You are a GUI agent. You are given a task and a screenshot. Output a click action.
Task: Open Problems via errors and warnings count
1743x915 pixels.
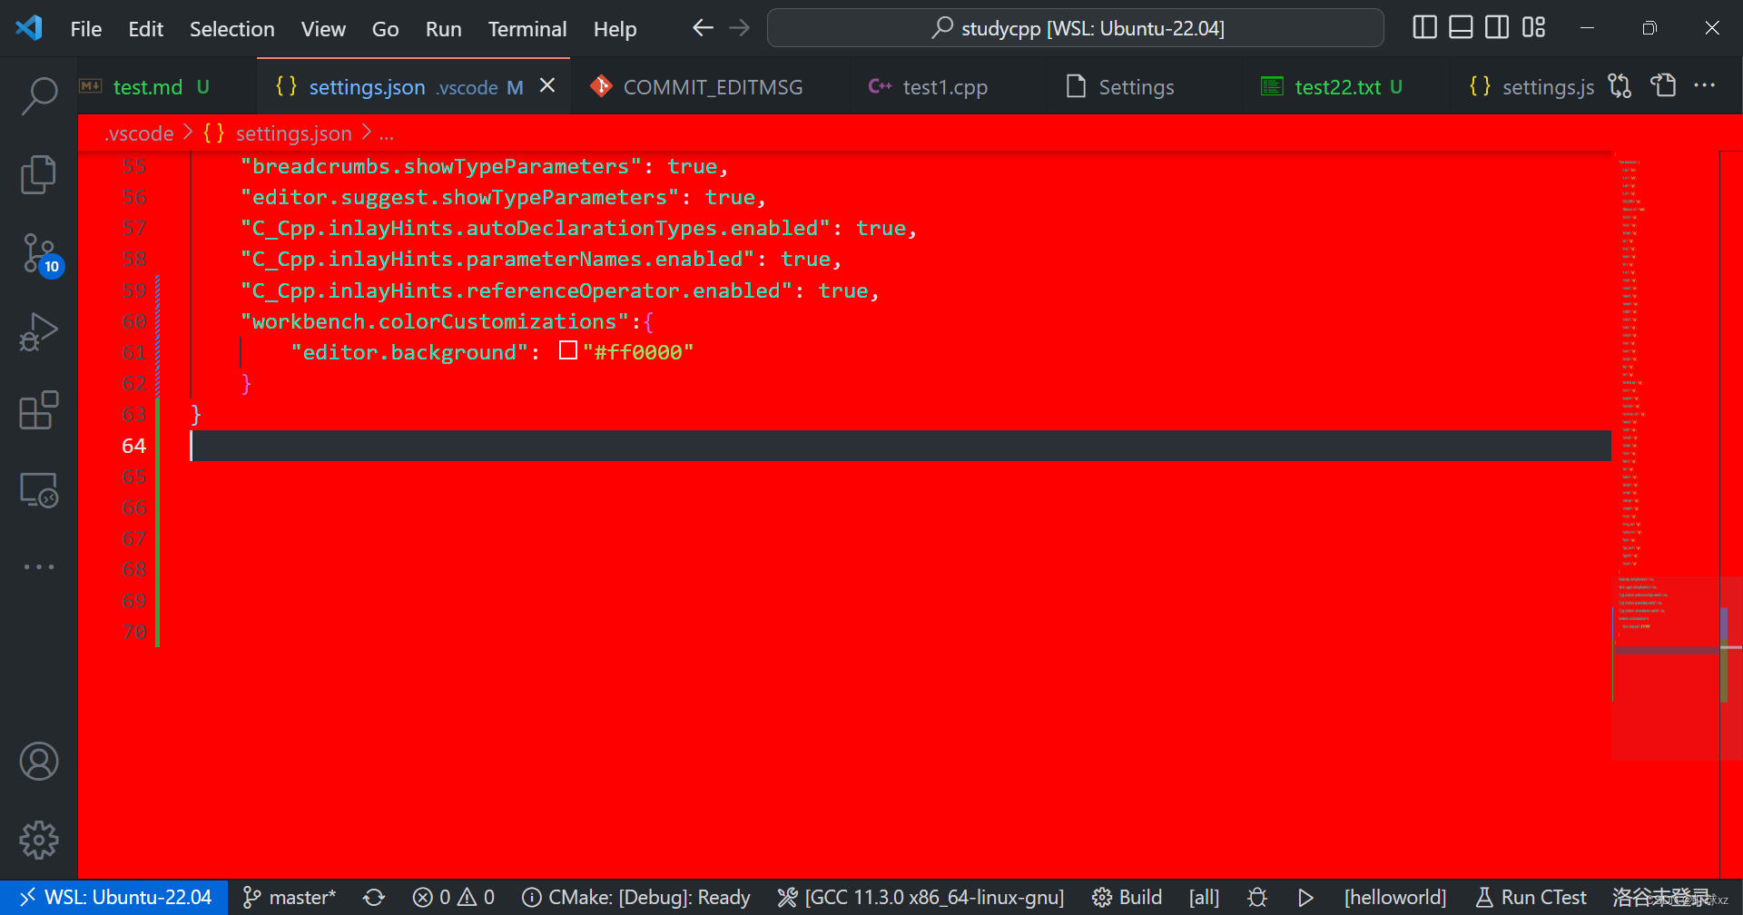pos(453,897)
